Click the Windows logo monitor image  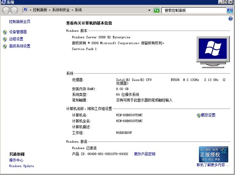(x=213, y=52)
